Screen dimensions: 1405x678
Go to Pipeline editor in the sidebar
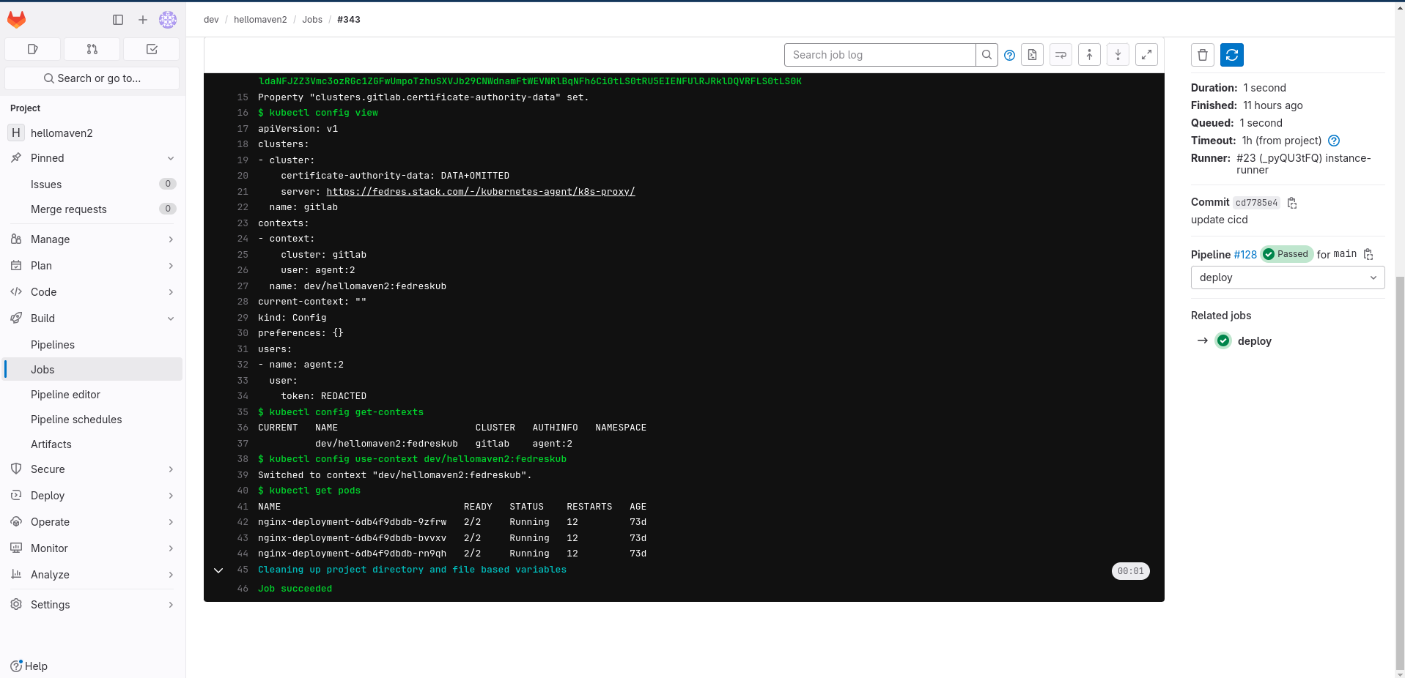(x=65, y=395)
